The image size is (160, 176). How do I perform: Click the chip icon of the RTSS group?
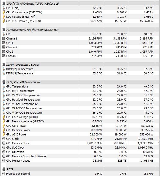click(x=4, y=169)
